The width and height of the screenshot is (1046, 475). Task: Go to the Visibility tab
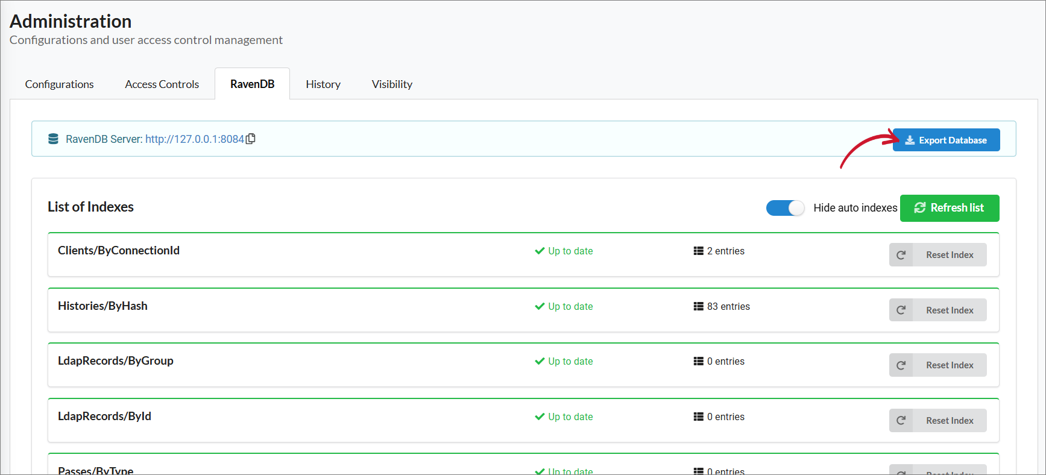(x=392, y=84)
